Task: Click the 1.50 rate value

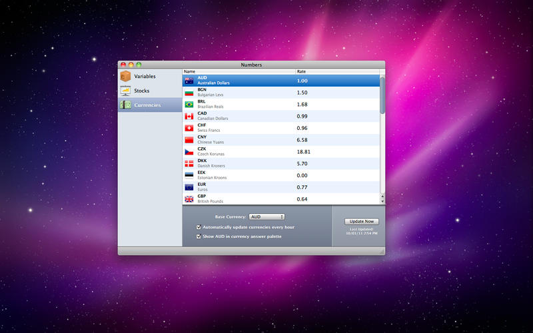Action: [x=302, y=93]
